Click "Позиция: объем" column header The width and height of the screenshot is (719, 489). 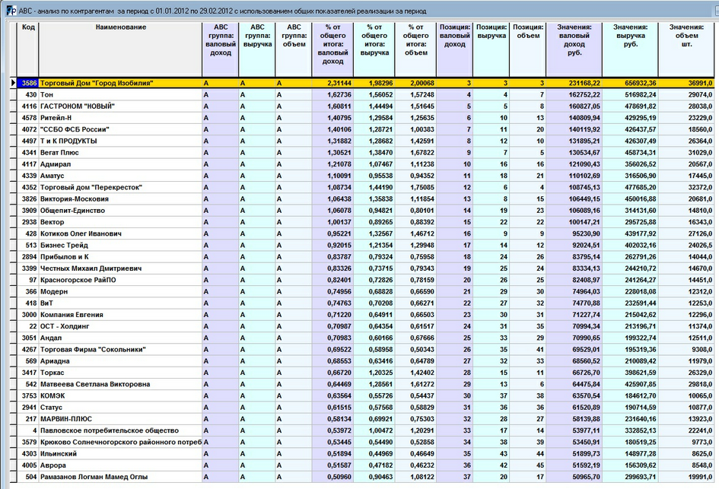point(528,49)
